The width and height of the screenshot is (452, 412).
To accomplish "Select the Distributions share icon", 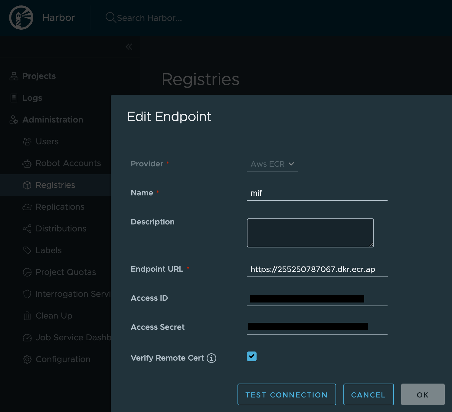I will 27,229.
